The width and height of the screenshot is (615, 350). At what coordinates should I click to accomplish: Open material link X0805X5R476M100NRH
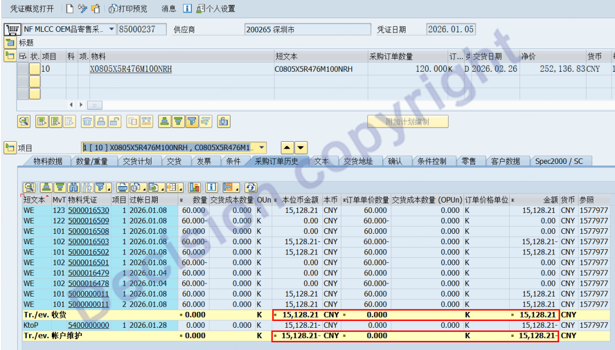[x=131, y=69]
